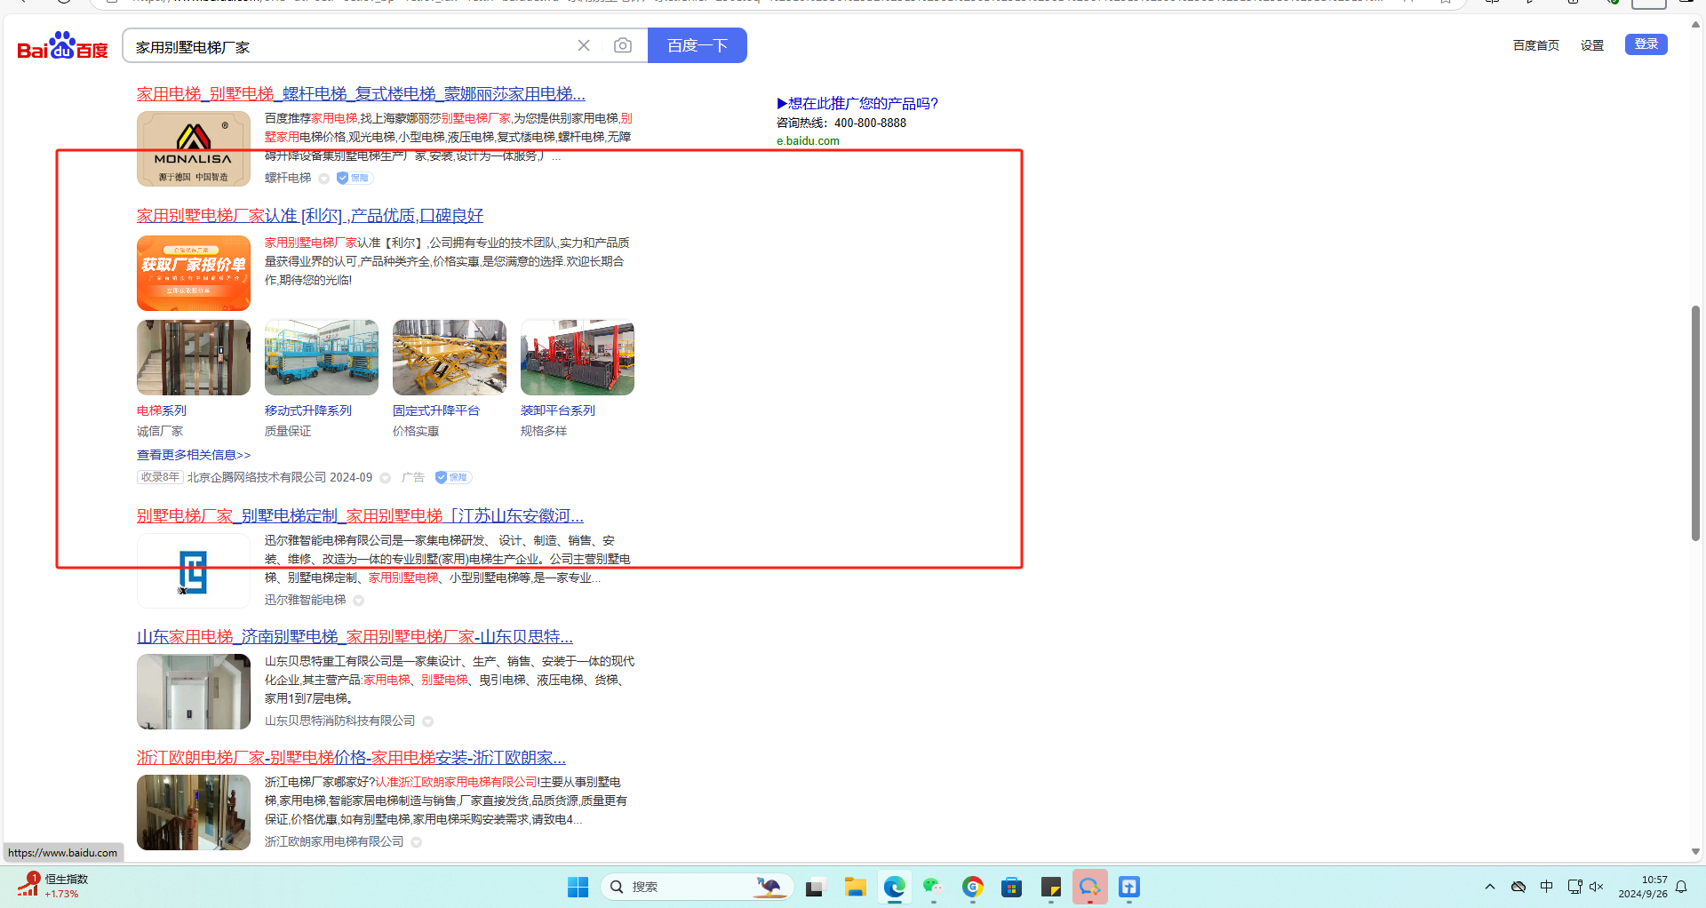This screenshot has width=1706, height=908.
Task: Open the 家用电梯_别墅电梯_螺杆电梯 result title
Action: pyautogui.click(x=361, y=94)
